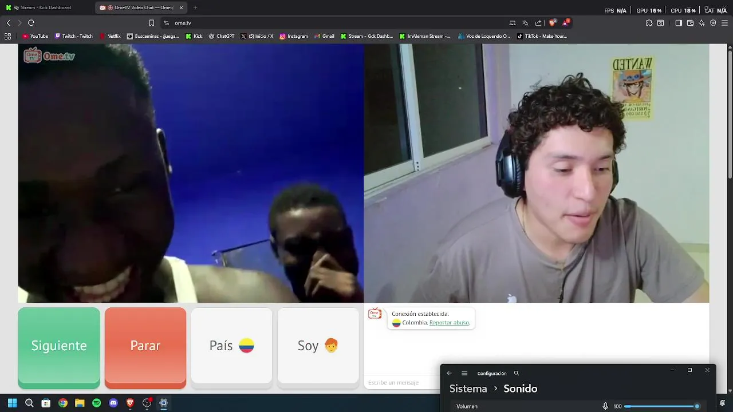This screenshot has width=733, height=412.
Task: Go forward in browser history
Action: point(19,23)
